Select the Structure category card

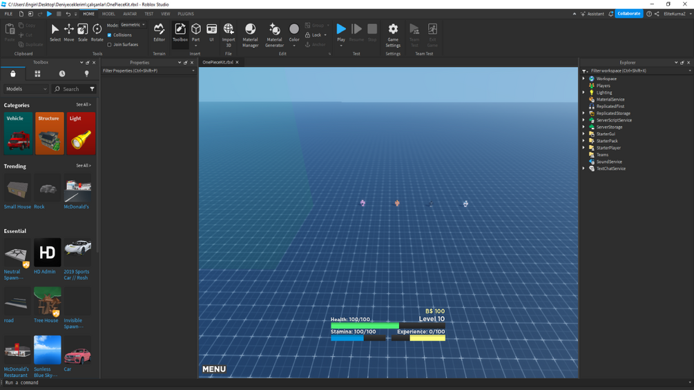tap(50, 133)
